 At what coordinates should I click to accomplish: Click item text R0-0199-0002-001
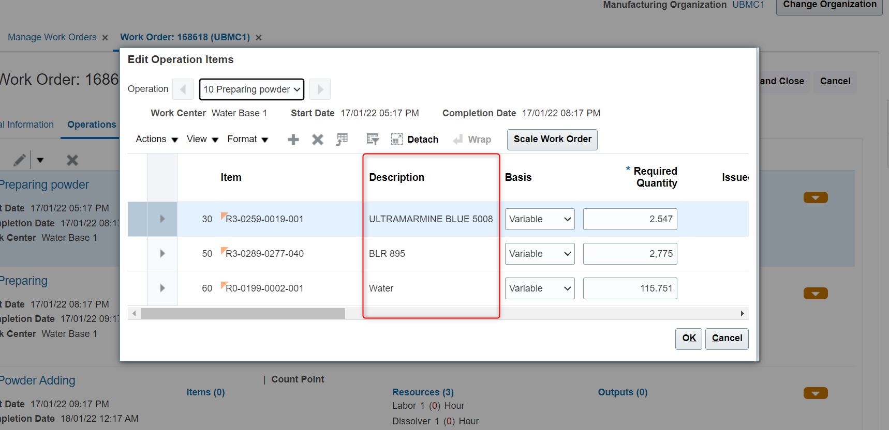(264, 288)
